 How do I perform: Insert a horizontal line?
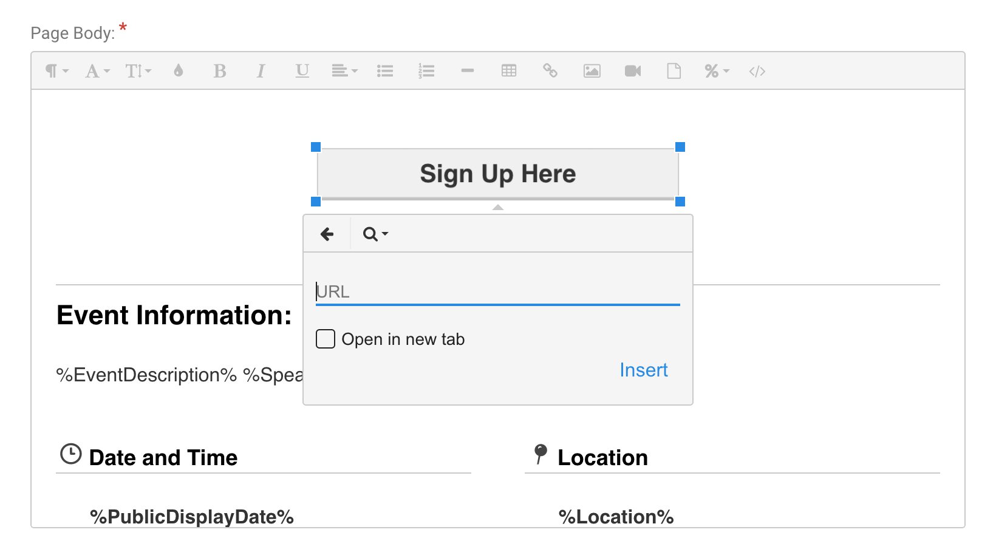468,71
